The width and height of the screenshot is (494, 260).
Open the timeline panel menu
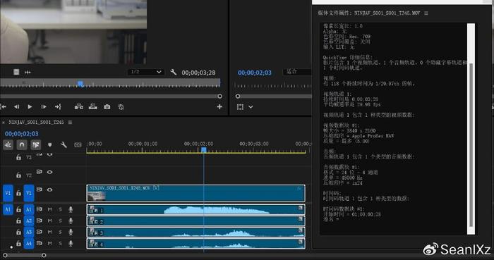[71, 123]
